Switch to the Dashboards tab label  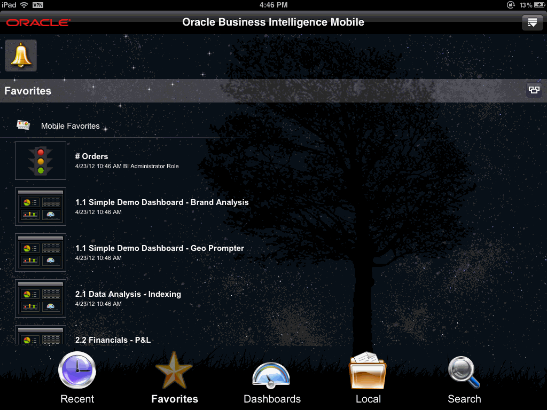(272, 399)
